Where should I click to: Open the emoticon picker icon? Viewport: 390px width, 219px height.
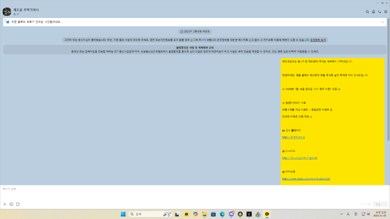click(11, 204)
